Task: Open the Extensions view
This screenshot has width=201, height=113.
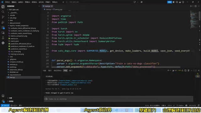Action: 3,27
